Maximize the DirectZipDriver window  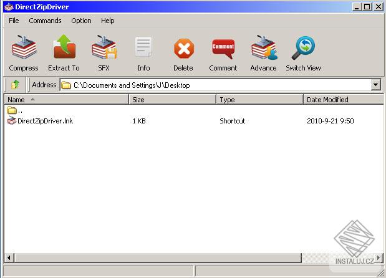point(367,7)
